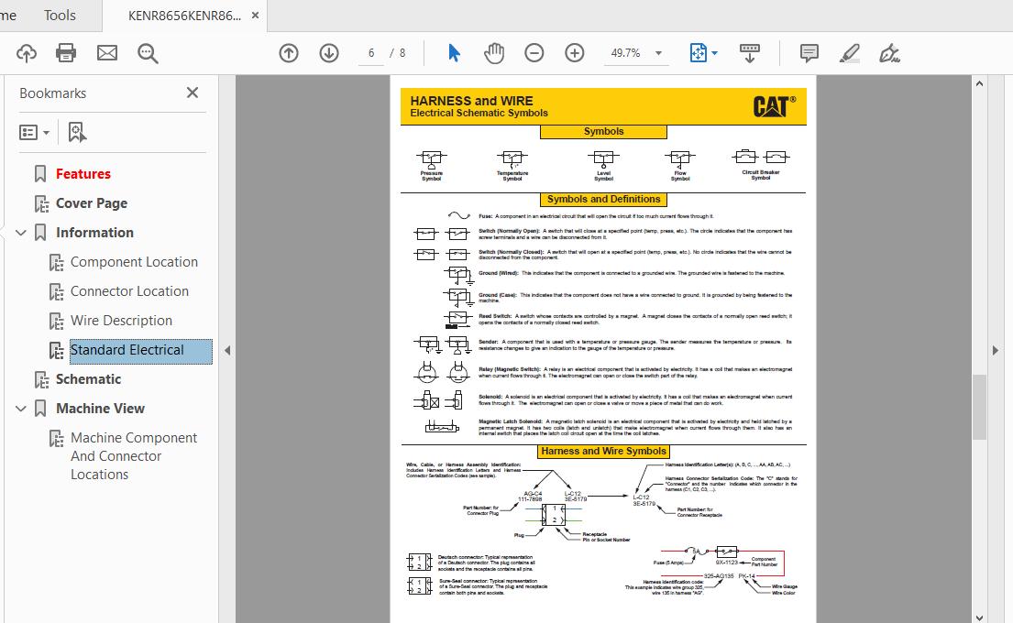Open the Information bookmark
Viewport: 1013px width, 623px height.
[95, 233]
